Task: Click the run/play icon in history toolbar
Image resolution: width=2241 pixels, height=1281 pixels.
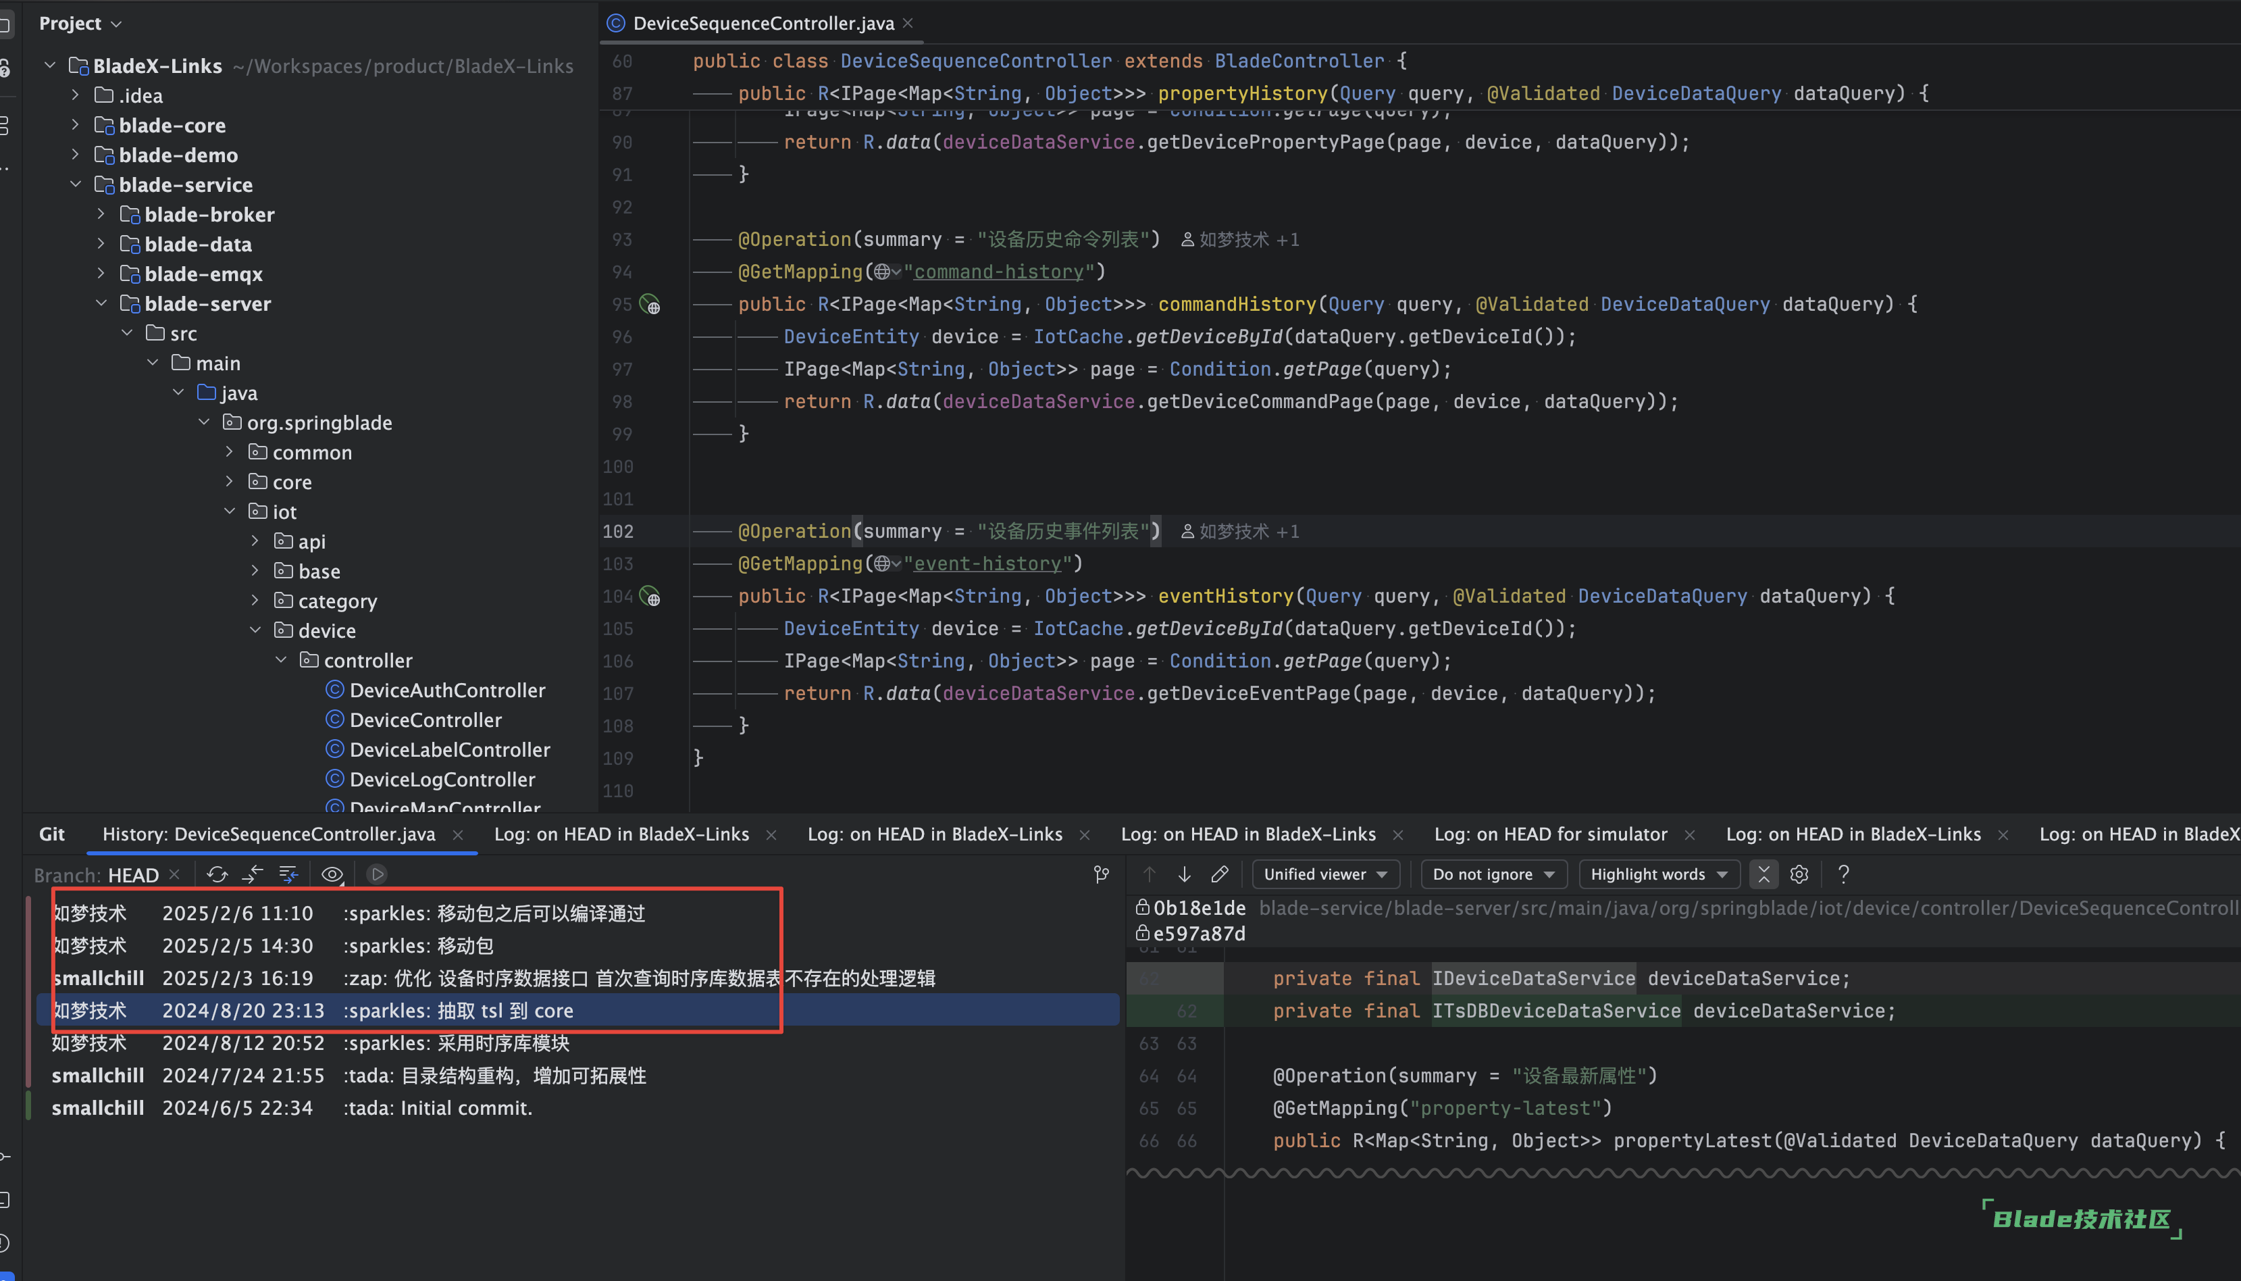Action: 378,874
